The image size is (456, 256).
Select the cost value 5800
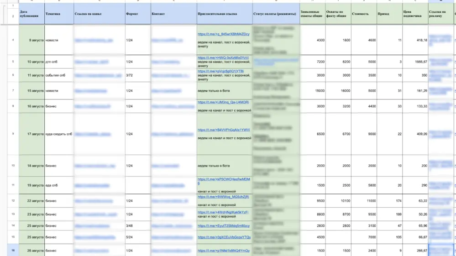(x=364, y=185)
